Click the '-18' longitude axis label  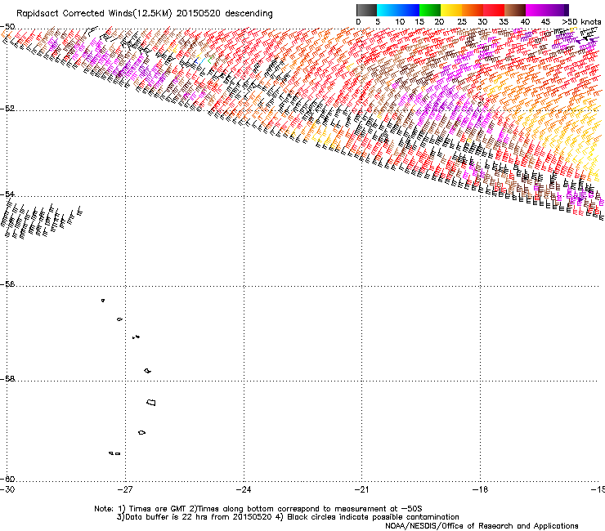(x=481, y=489)
